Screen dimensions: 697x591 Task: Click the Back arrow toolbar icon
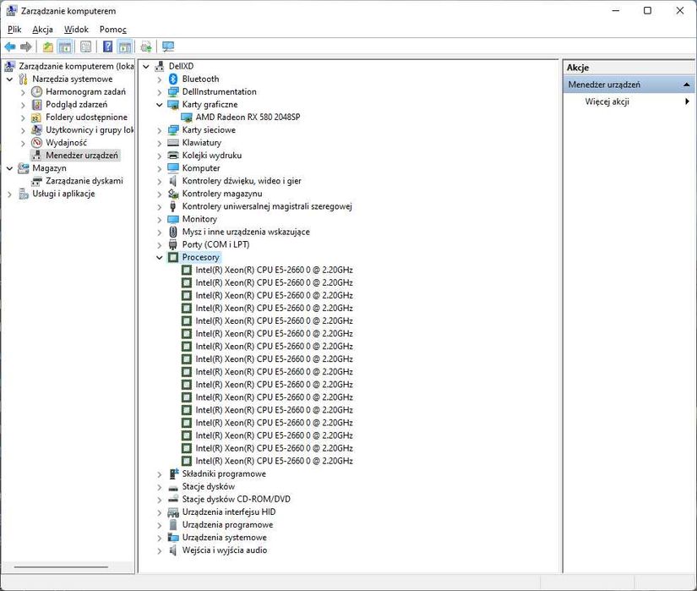10,47
